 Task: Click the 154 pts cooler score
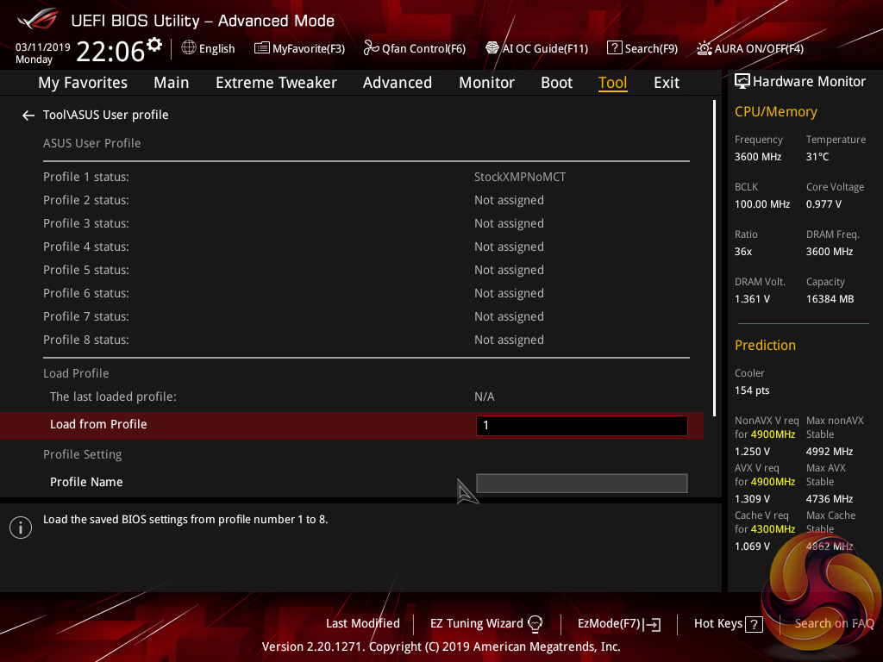(x=752, y=390)
